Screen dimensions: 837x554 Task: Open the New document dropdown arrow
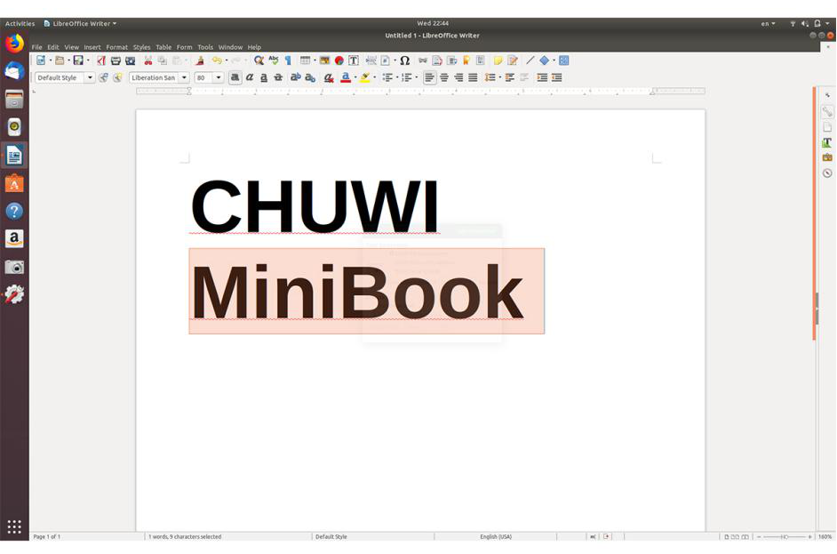(x=51, y=60)
